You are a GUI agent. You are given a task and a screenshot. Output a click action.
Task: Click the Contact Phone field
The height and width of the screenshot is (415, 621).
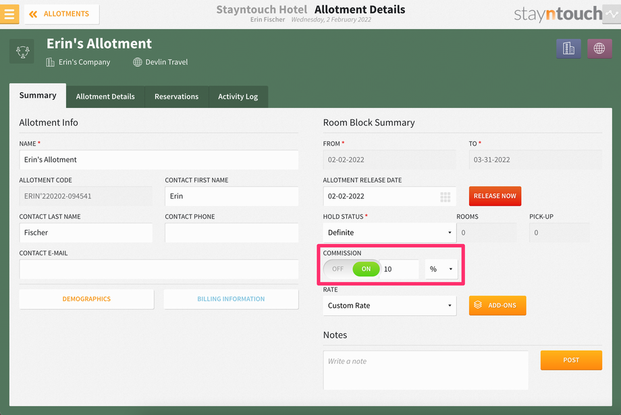[232, 232]
